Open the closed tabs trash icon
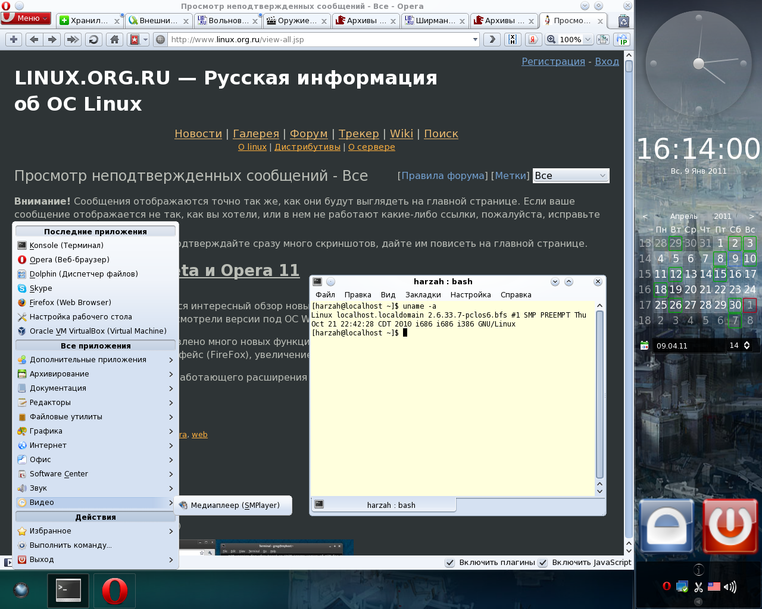Viewport: 762px width, 609px height. point(623,21)
